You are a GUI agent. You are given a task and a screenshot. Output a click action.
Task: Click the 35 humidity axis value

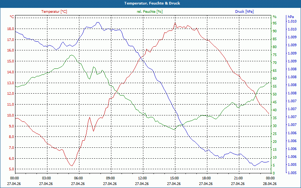[x=275, y=118]
